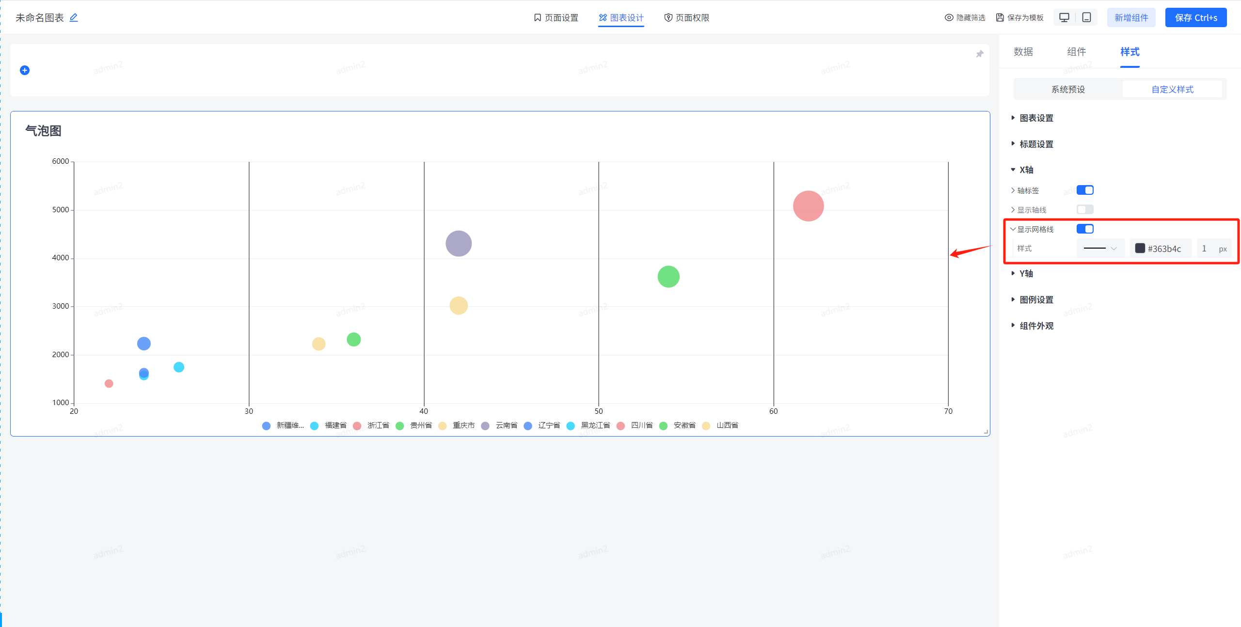Expand the 显示轴线 sub-options chevron
1241x627 pixels.
point(1013,210)
